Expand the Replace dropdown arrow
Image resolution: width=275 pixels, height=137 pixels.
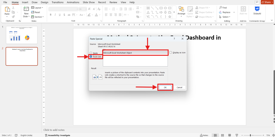234,12
